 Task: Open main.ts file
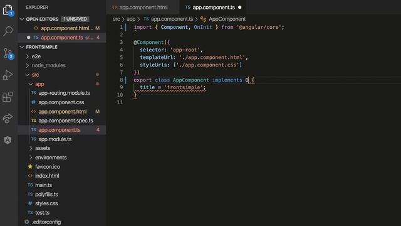(43, 185)
